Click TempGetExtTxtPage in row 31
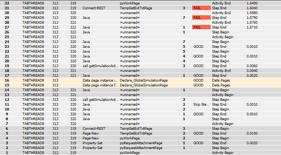281x155 pixels. click(x=136, y=8)
